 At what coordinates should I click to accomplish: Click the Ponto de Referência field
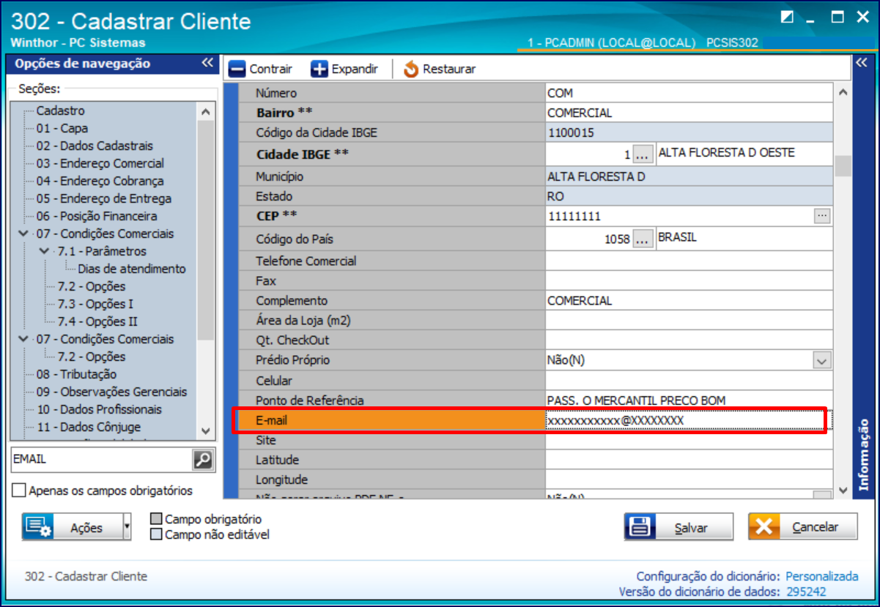coord(689,401)
